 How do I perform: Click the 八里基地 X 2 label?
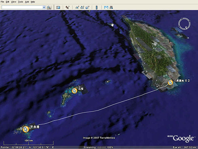pos(182,81)
